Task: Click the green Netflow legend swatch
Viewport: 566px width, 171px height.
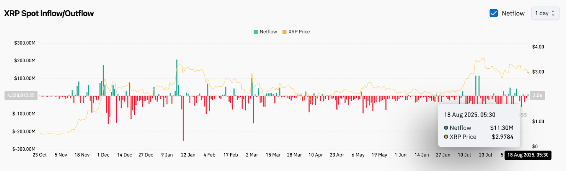Action: pos(256,32)
